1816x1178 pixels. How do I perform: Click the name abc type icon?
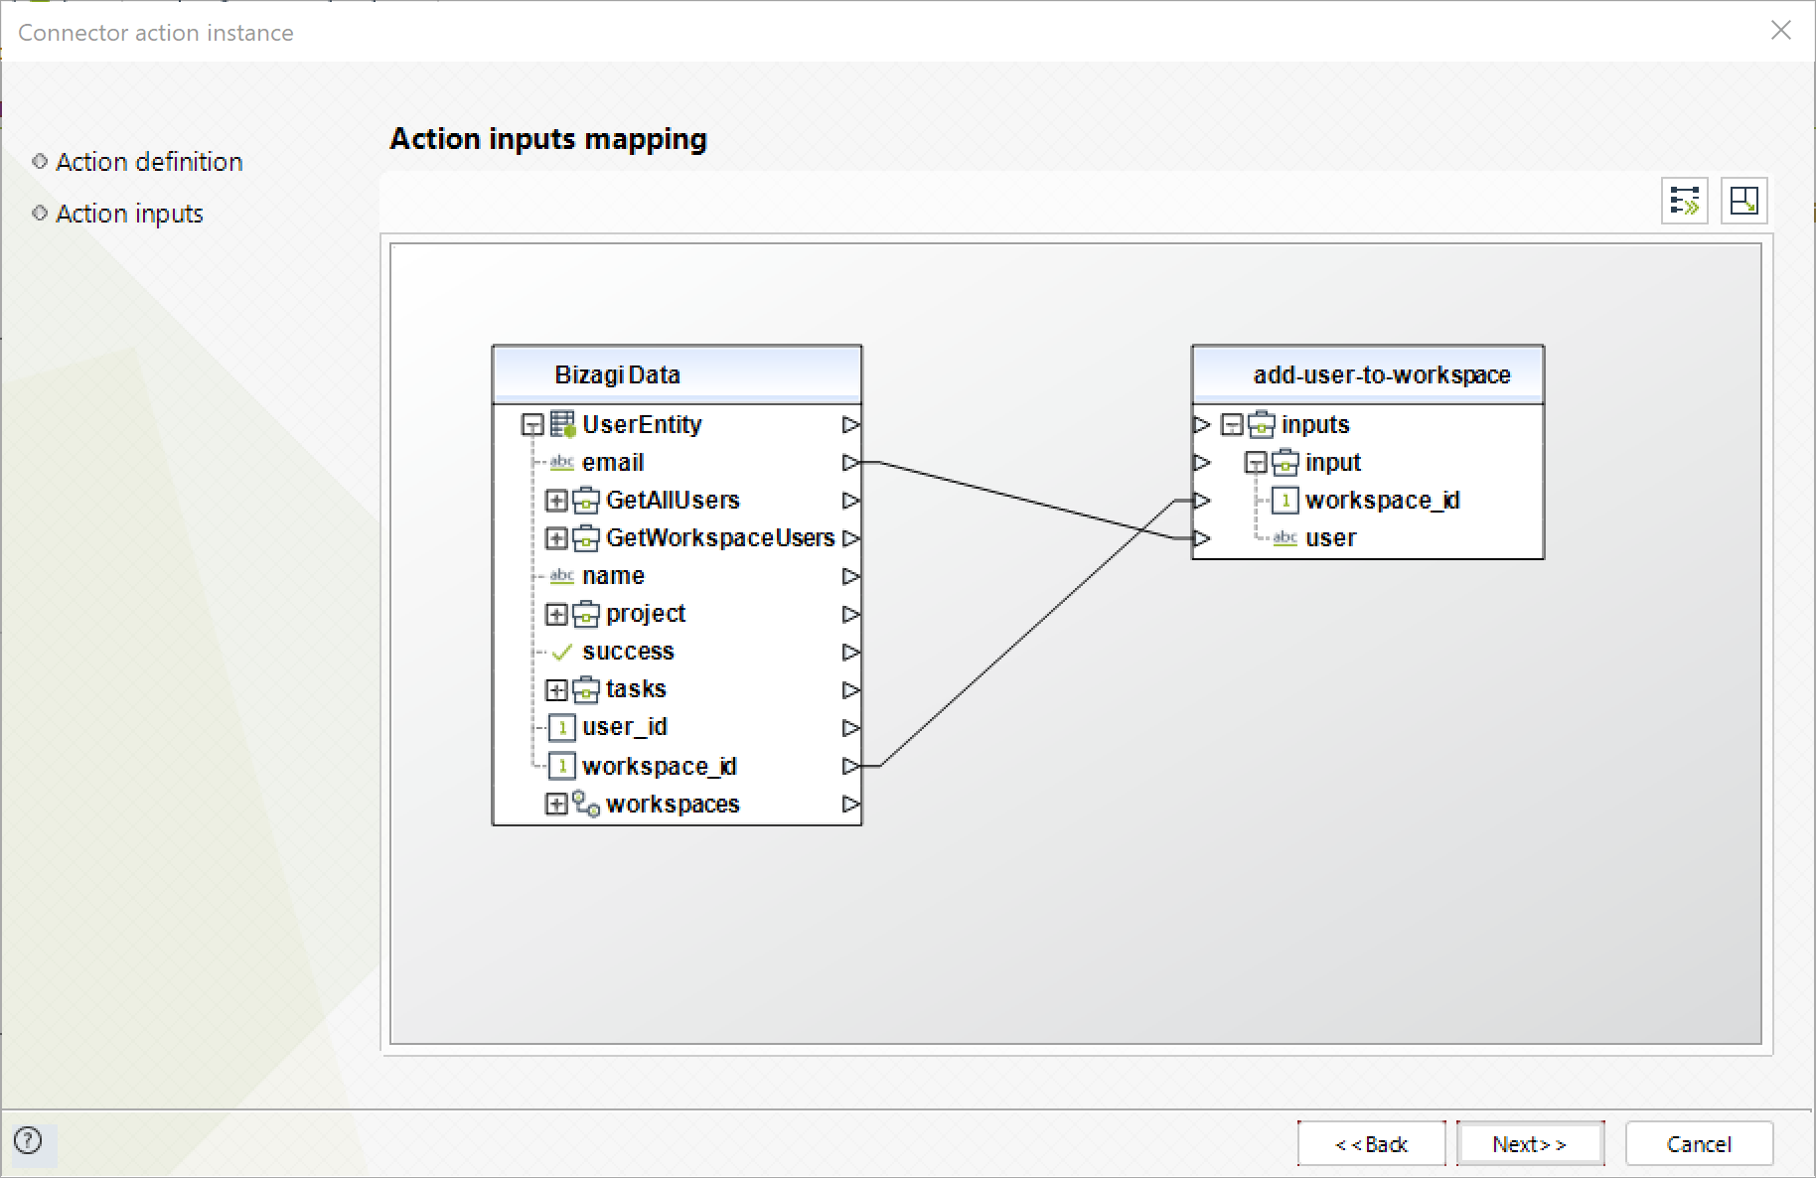(562, 576)
